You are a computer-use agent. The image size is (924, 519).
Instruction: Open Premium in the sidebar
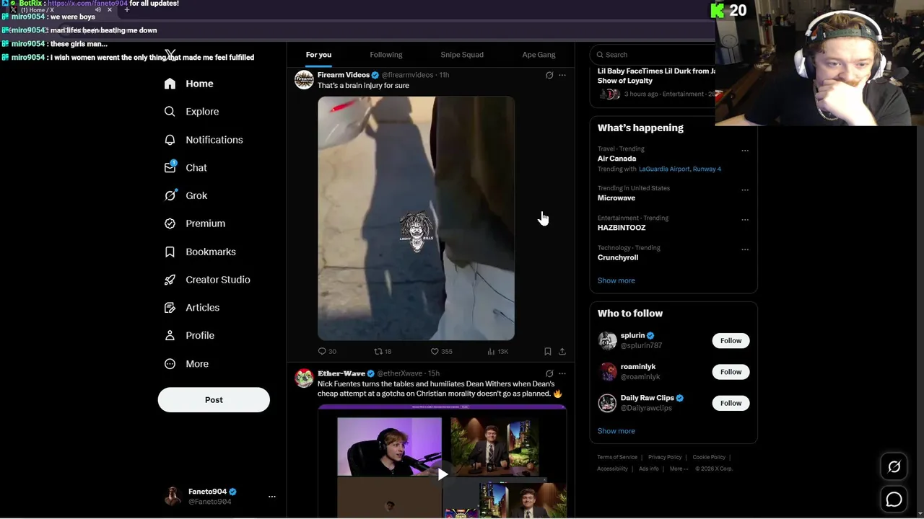tap(195, 223)
